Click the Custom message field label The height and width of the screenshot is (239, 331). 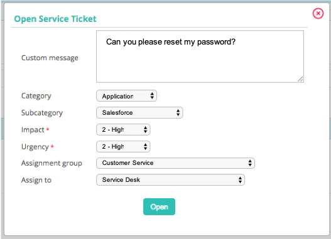click(50, 58)
